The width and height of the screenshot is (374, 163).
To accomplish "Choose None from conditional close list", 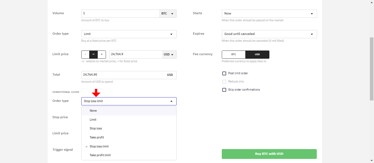I will (93, 111).
